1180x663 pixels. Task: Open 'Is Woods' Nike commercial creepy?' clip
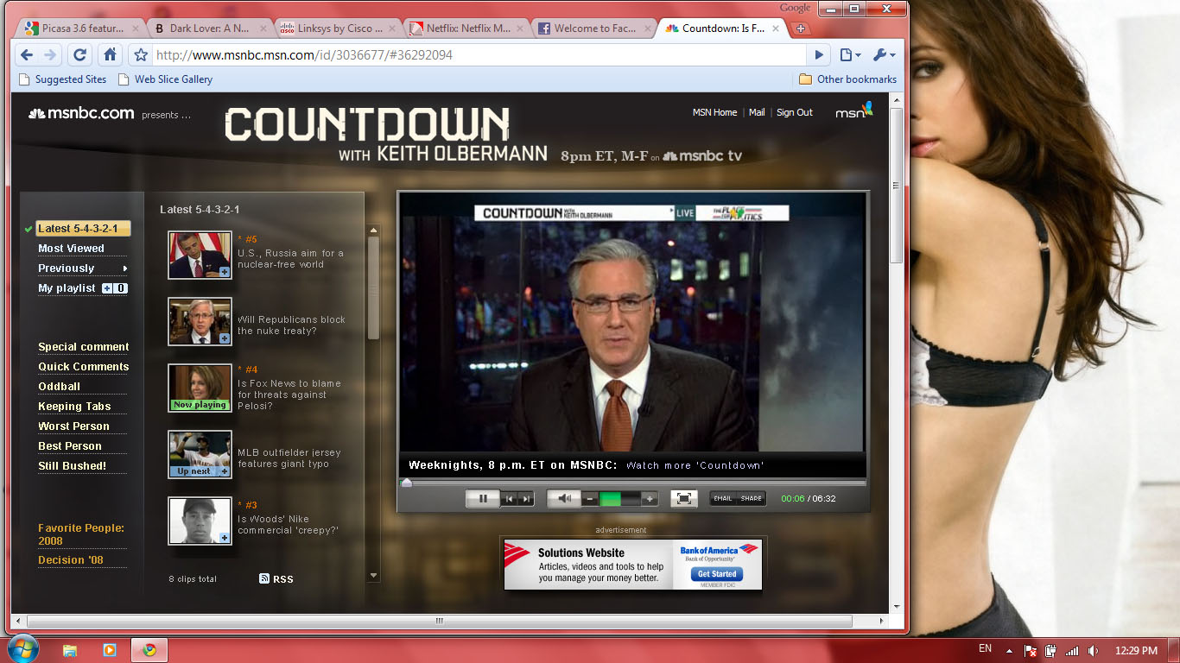click(288, 525)
